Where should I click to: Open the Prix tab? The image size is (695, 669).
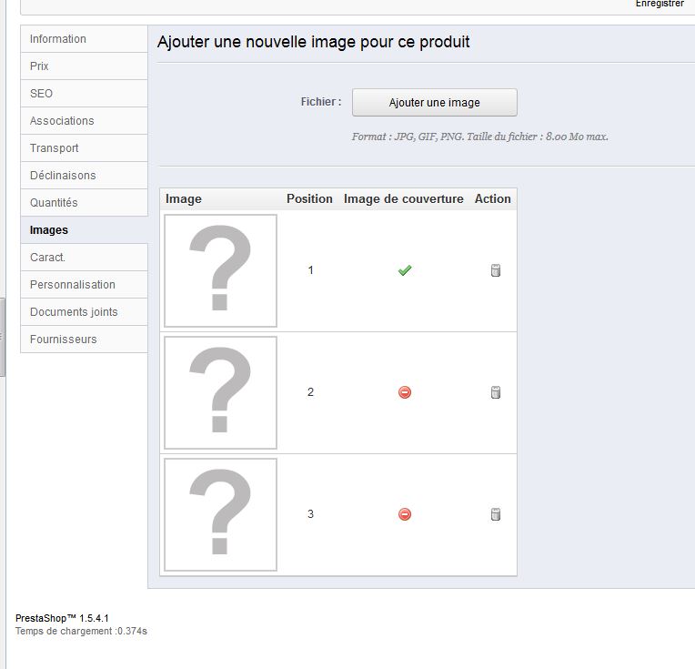pyautogui.click(x=85, y=66)
